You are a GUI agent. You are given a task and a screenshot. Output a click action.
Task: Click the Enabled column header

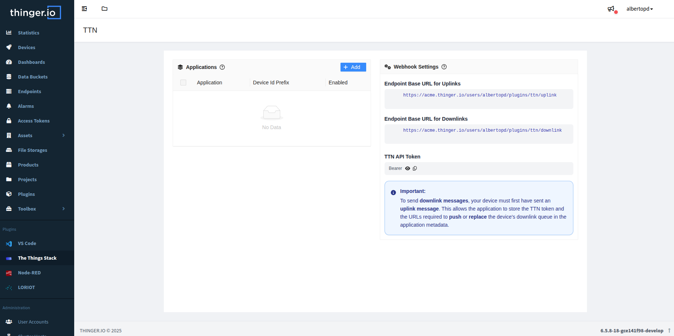tap(338, 83)
